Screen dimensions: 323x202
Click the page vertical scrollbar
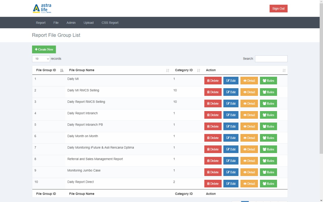pos(321,76)
